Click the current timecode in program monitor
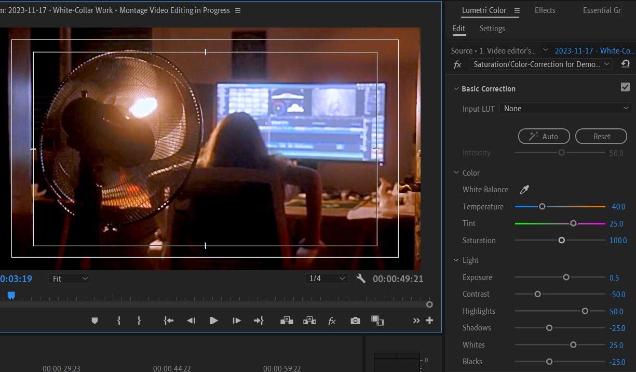Viewport: 636px width, 372px height. point(16,279)
